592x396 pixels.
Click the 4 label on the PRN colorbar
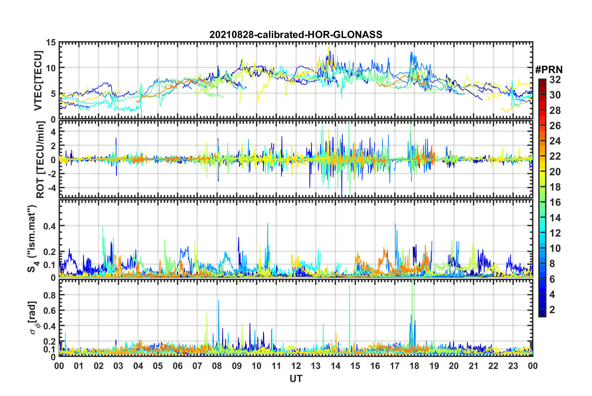coord(552,295)
